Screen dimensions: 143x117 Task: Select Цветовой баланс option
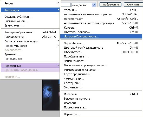101,32
